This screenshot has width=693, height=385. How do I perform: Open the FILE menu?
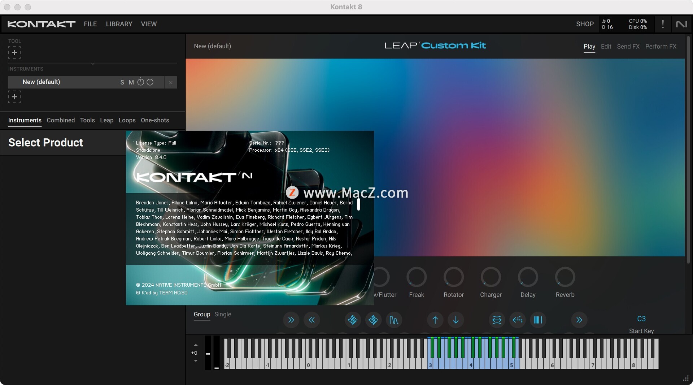90,24
